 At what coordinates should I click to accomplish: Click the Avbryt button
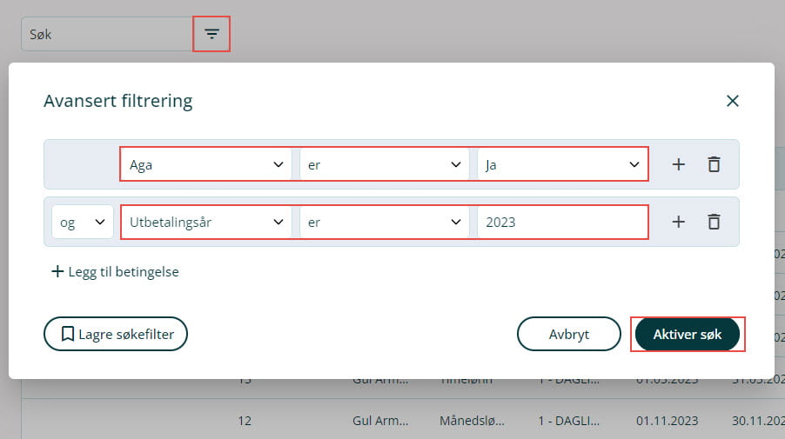(568, 334)
